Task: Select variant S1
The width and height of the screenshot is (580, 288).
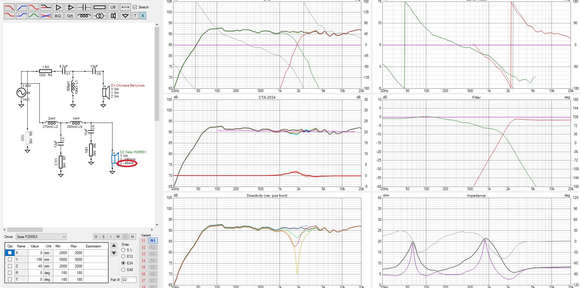Action: [x=143, y=241]
